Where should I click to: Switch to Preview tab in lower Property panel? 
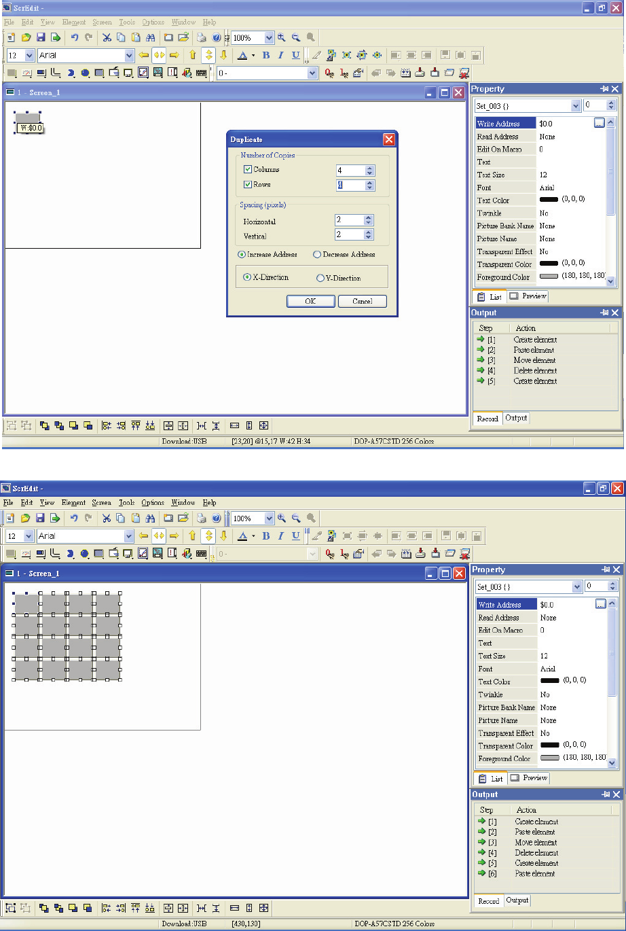[529, 778]
